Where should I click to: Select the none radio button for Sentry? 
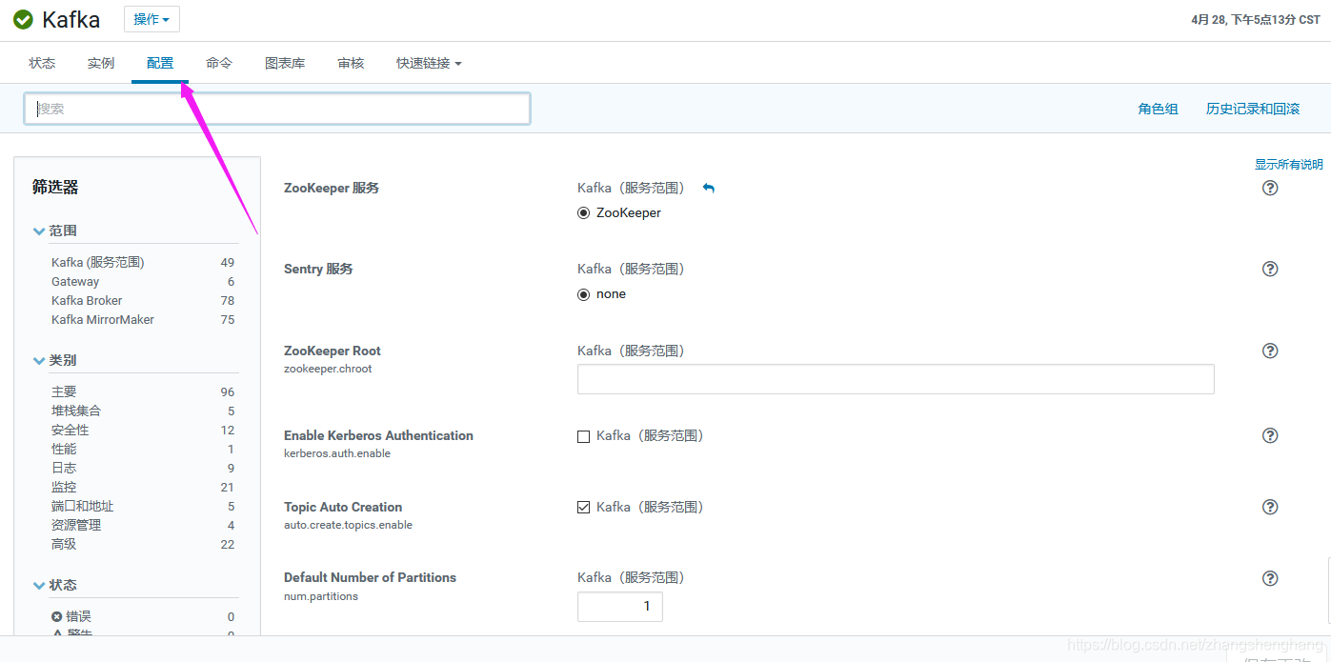[584, 293]
